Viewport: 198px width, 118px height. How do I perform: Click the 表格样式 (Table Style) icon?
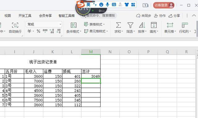coord(86,24)
